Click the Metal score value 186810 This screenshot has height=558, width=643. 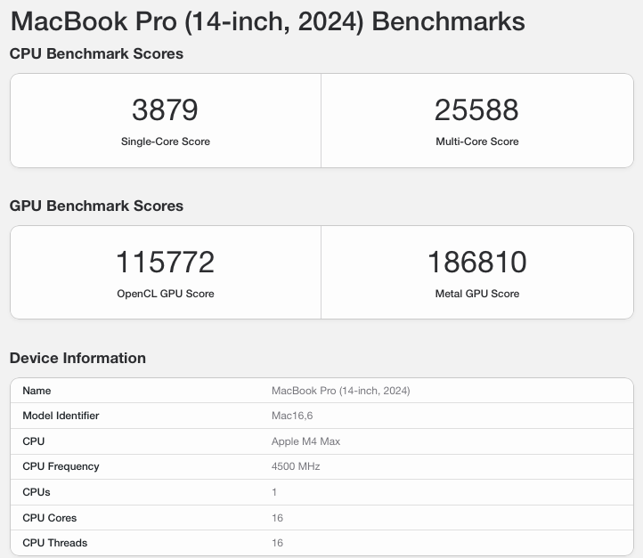[x=477, y=262]
